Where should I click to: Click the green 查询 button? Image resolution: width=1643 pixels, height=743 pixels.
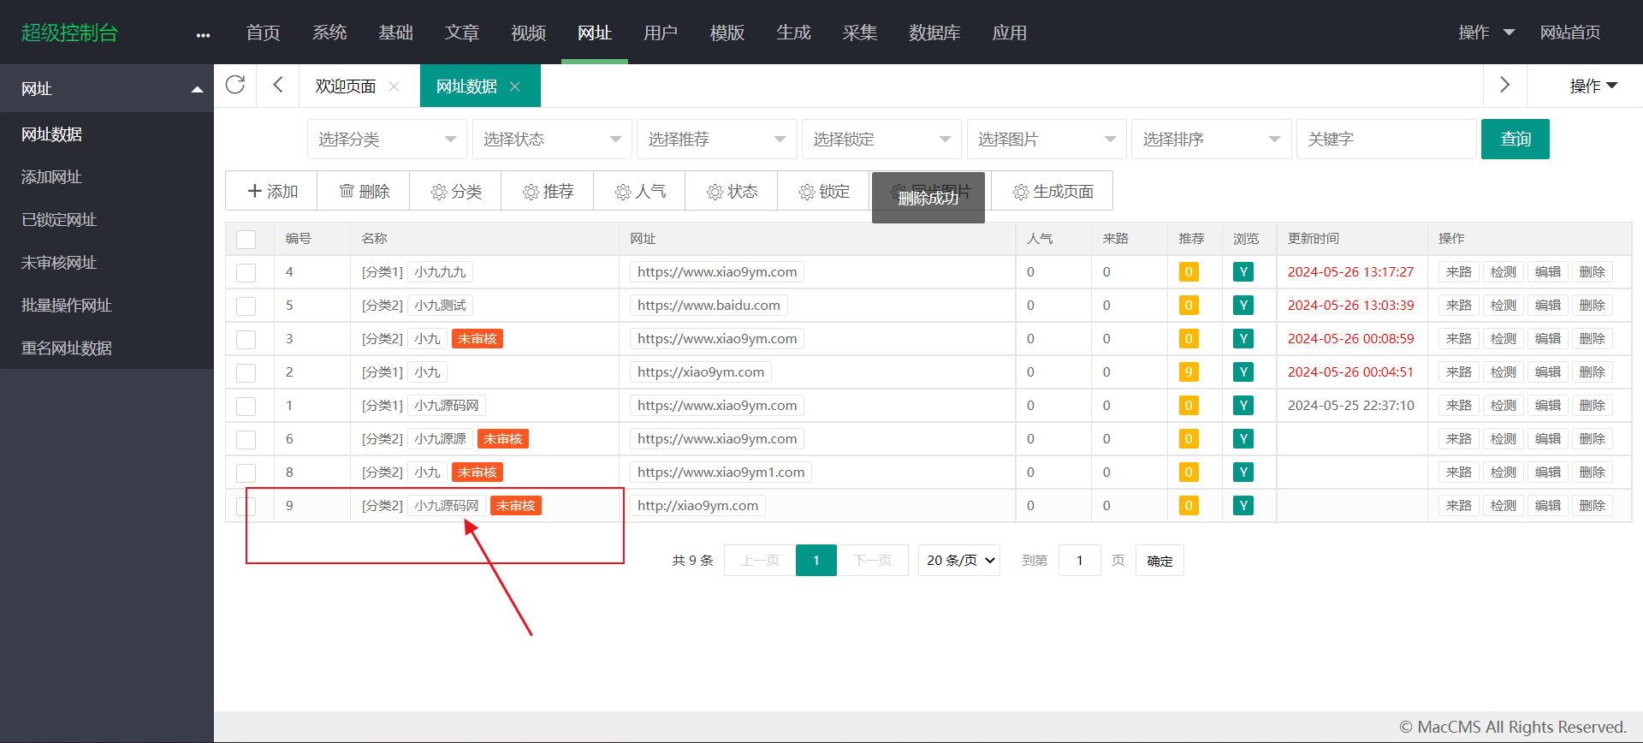(1515, 139)
